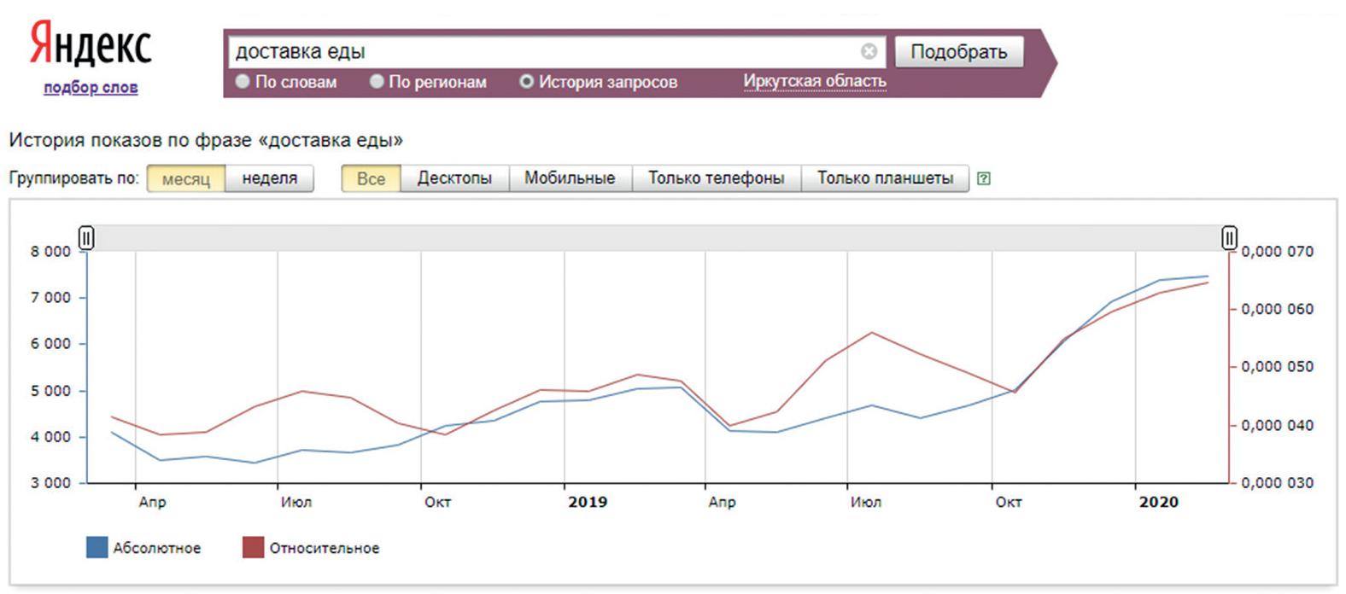Select the "По регионам" radio option
This screenshot has height=594, width=1346.
coord(377,82)
